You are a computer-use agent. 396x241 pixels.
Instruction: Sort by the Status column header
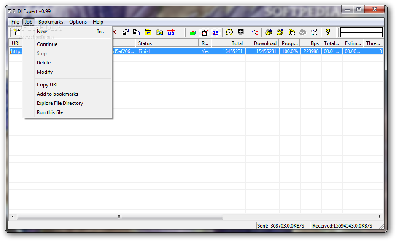[167, 43]
